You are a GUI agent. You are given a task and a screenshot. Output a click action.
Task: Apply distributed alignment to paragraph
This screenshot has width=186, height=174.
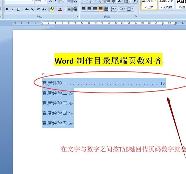point(106,9)
